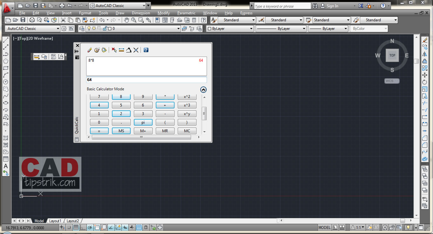Toggle Show/Hide Lineweight in status bar
433x234 pixels.
point(132,228)
